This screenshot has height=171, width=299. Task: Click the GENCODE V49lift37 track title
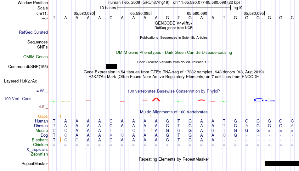[x=174, y=23]
